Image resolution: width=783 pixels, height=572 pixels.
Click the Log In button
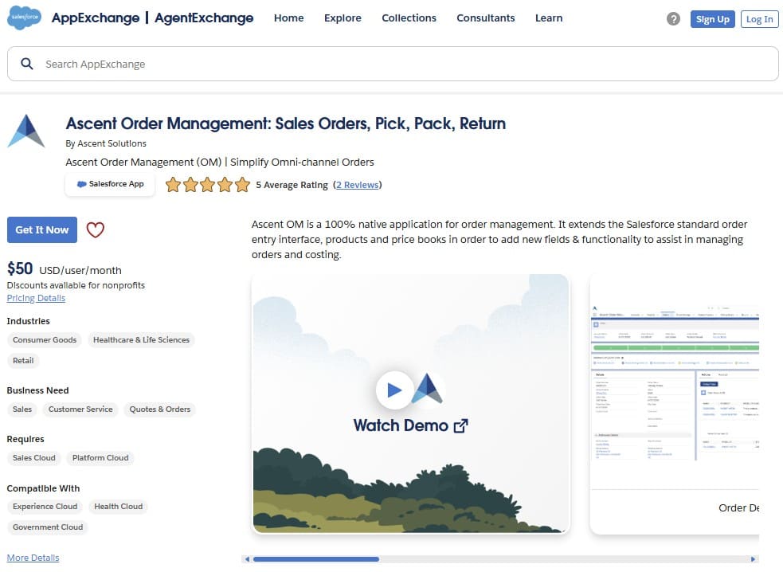760,19
